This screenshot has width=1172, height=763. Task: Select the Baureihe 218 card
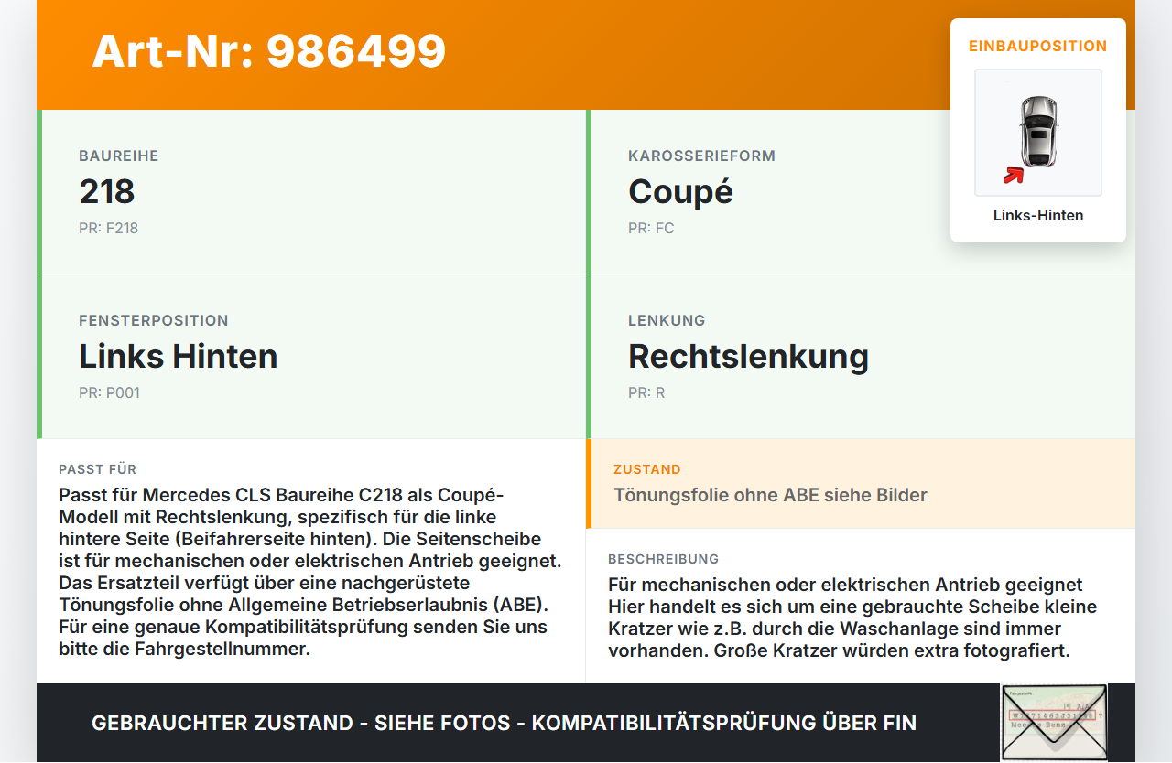coord(311,192)
